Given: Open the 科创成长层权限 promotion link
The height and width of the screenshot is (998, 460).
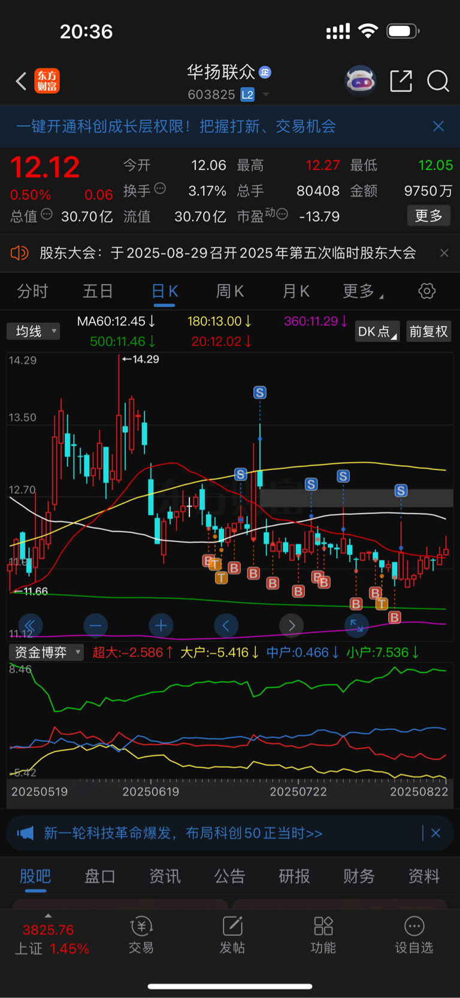Looking at the screenshot, I should pyautogui.click(x=176, y=126).
